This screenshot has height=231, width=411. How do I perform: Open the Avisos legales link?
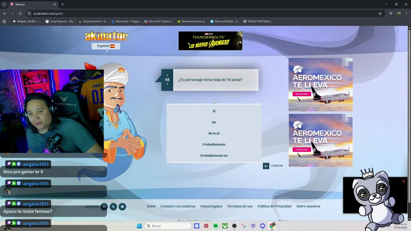coord(211,206)
